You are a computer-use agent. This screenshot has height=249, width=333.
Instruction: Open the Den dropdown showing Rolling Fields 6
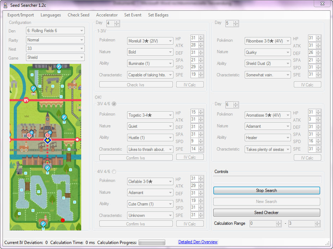tap(55, 31)
